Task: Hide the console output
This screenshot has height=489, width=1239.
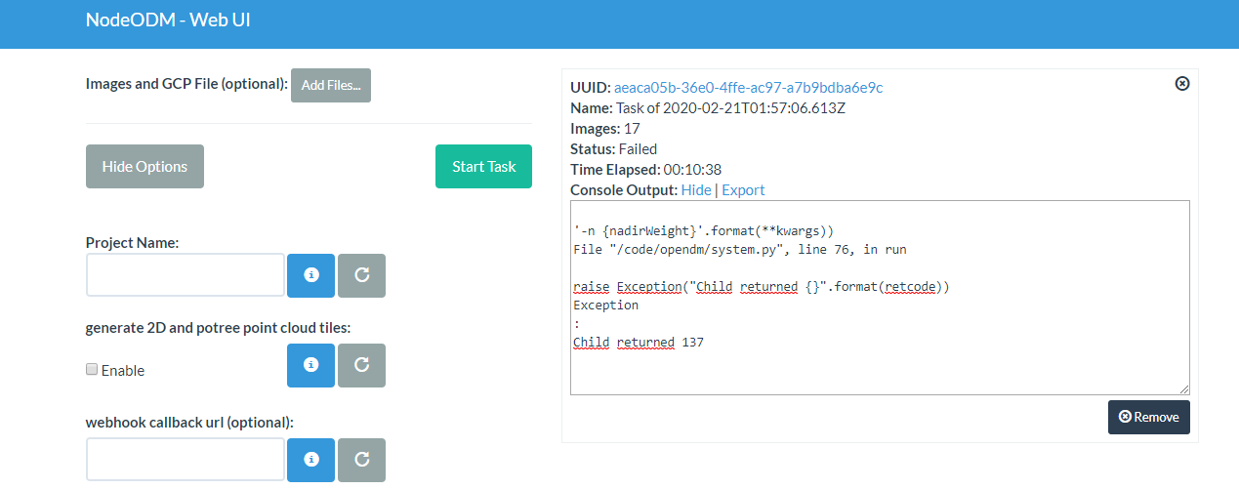Action: [x=696, y=190]
